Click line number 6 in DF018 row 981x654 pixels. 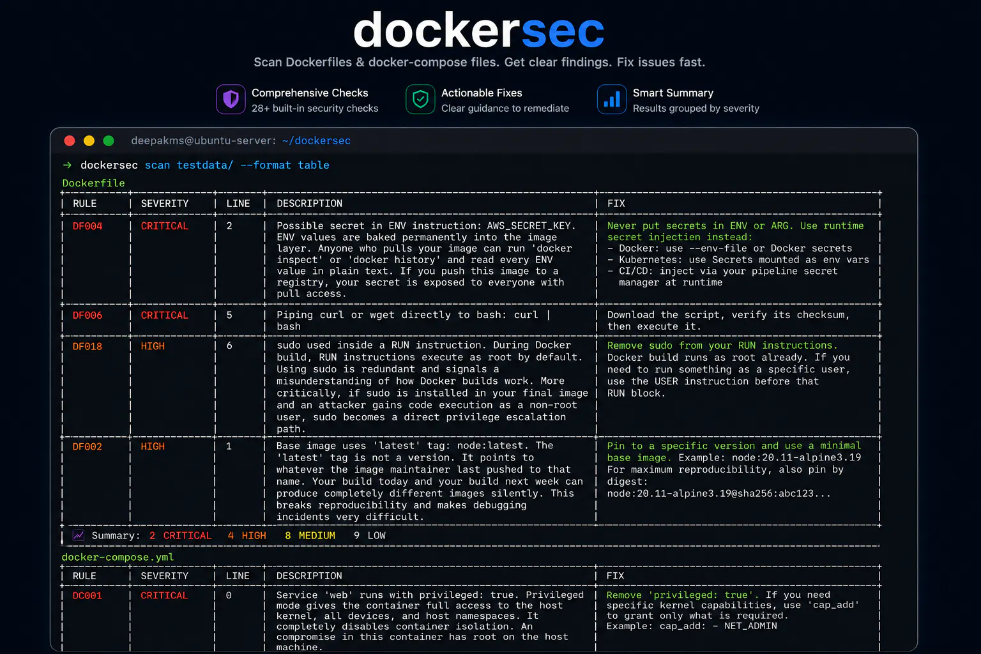[x=229, y=346]
